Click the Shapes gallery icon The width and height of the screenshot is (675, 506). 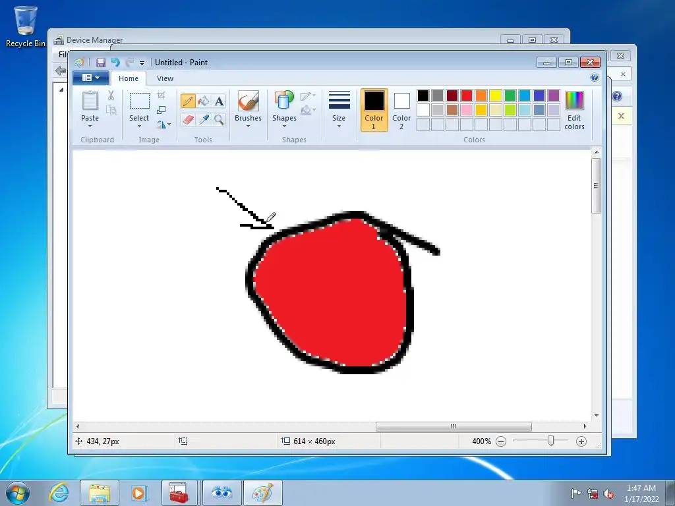[284, 100]
